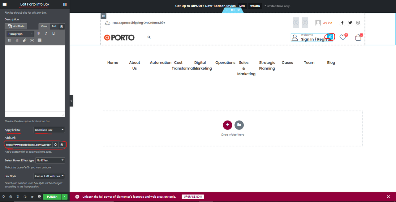Open the Apply link to dropdown
The image size is (396, 202).
pyautogui.click(x=49, y=130)
